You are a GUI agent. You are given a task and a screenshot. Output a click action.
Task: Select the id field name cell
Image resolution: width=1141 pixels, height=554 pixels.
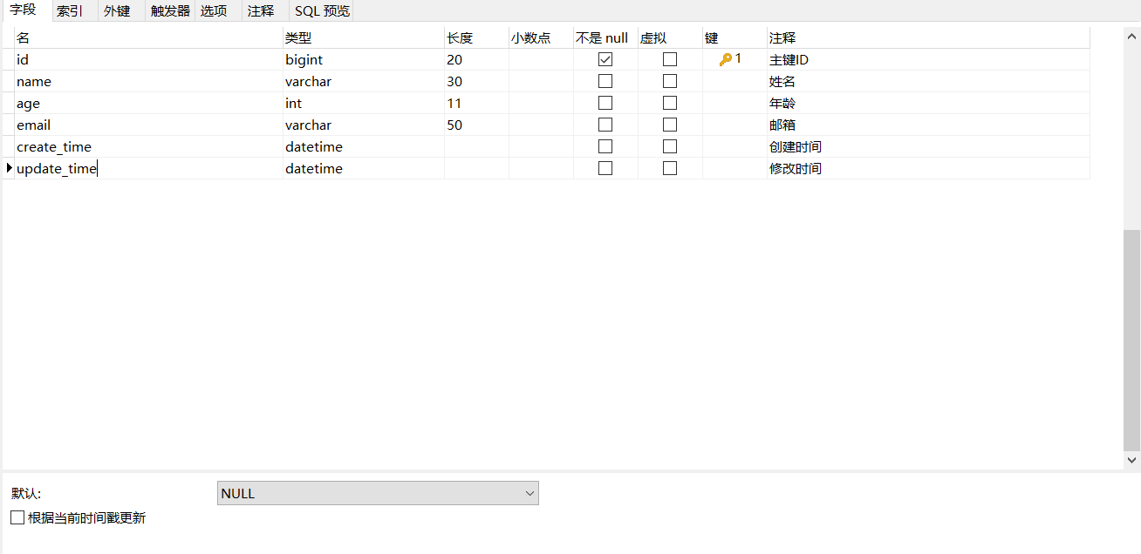(x=149, y=59)
